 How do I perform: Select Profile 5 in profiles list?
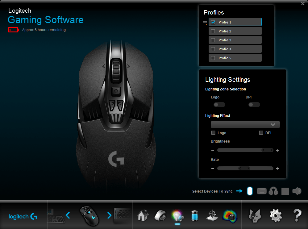[x=235, y=58]
